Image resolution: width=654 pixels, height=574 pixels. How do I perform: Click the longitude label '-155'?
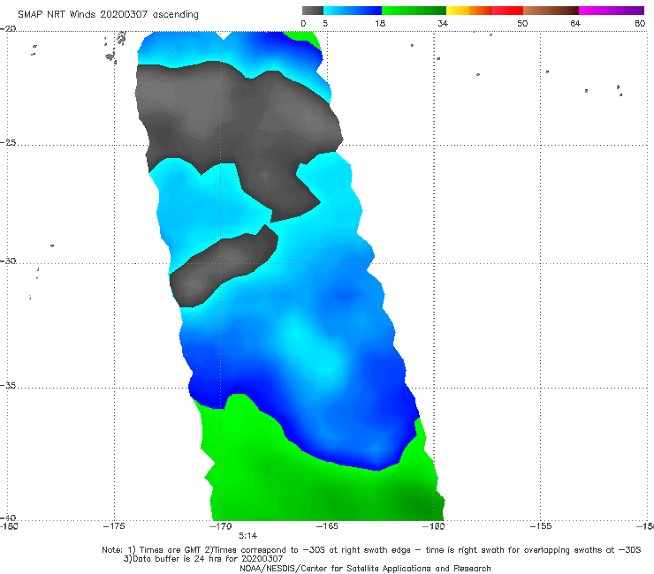pos(541,526)
